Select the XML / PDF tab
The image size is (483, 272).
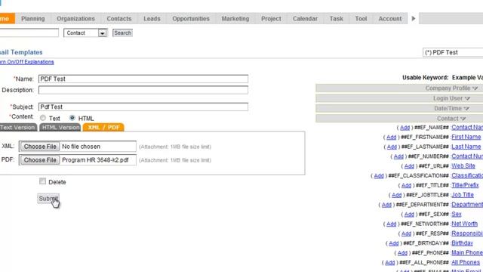coord(103,128)
